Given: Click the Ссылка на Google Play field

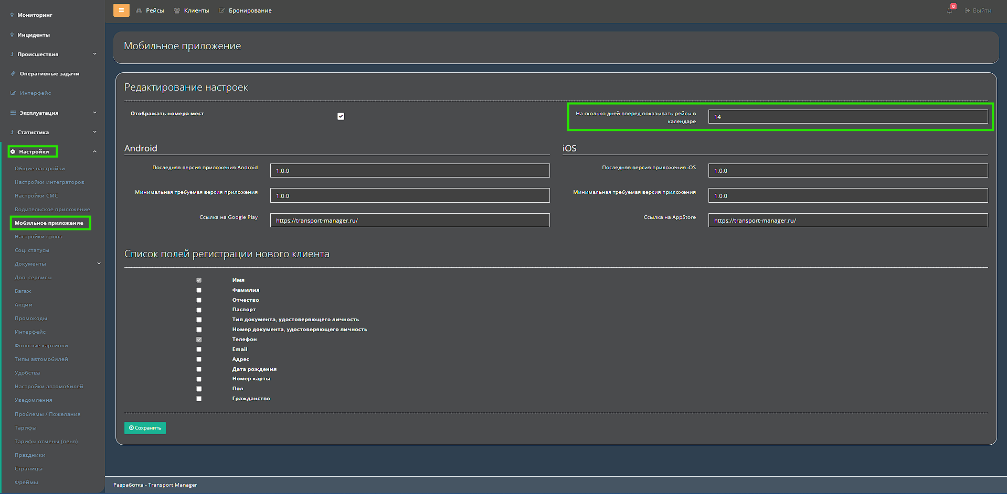Looking at the screenshot, I should (409, 221).
